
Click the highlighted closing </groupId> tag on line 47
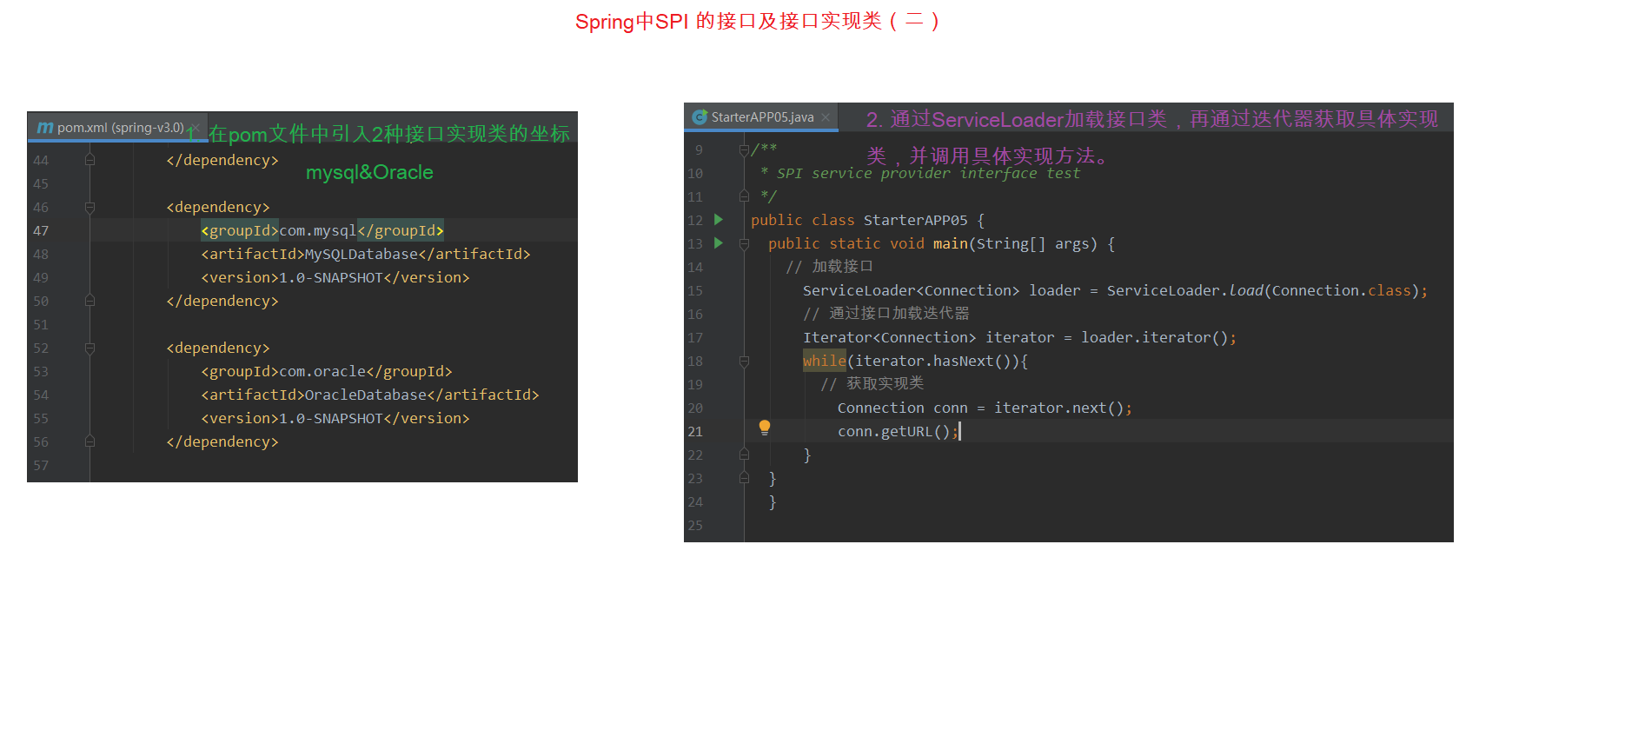[401, 230]
